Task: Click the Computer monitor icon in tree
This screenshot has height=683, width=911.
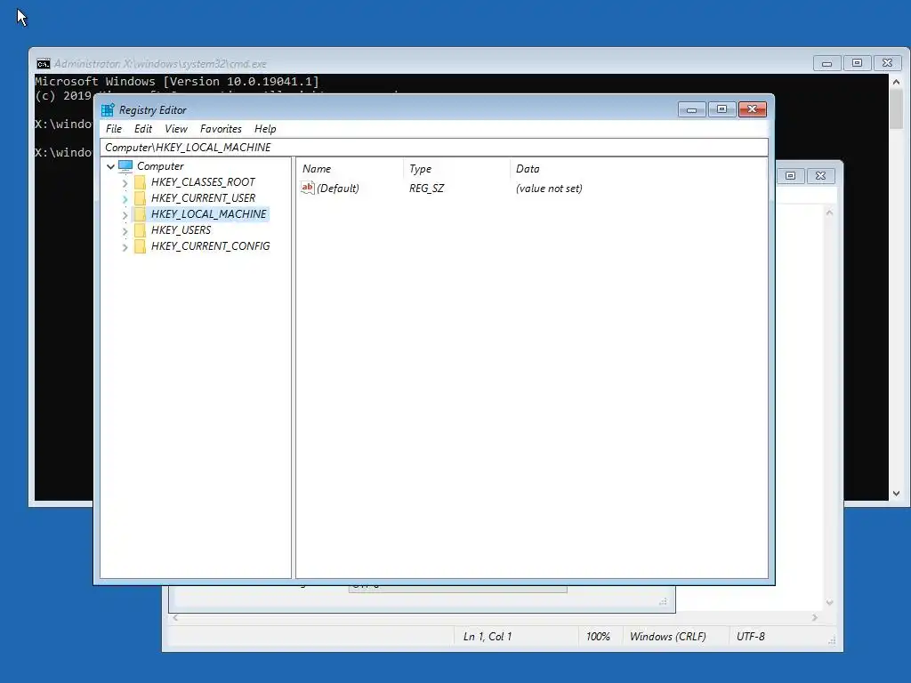Action: pos(125,166)
